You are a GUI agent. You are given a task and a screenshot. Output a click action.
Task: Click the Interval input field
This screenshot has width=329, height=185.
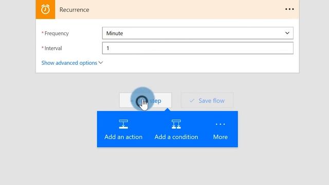click(x=197, y=48)
